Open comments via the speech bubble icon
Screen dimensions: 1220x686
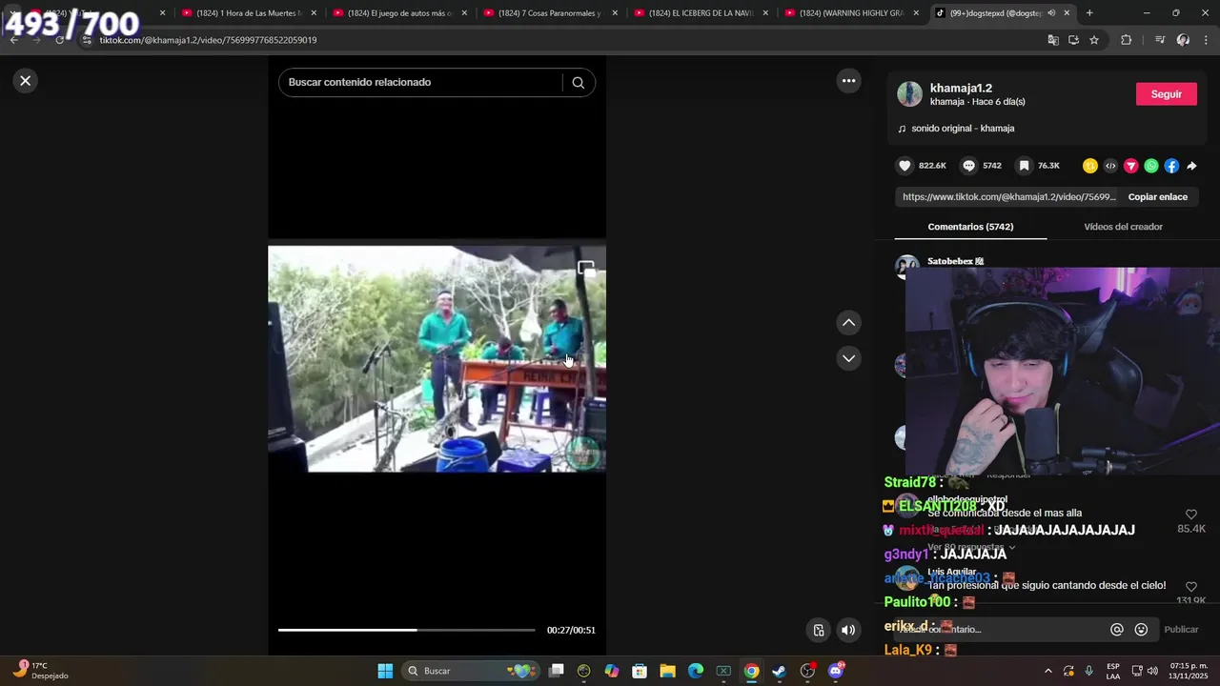coord(968,166)
